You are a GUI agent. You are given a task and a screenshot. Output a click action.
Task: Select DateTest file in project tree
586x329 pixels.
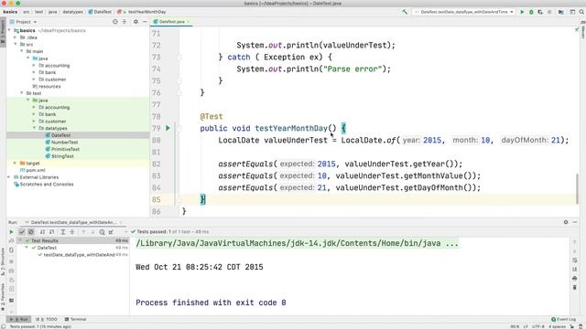(x=60, y=135)
